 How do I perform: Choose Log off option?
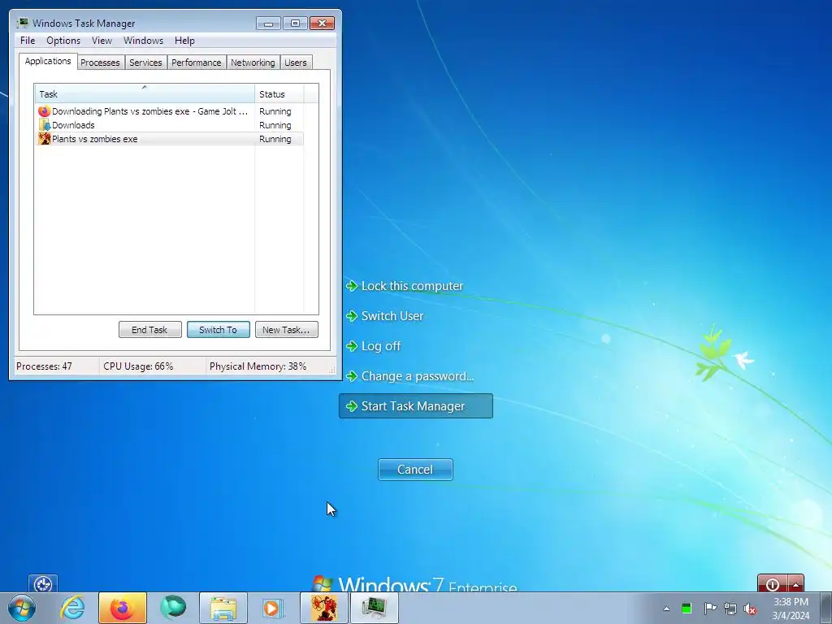[x=374, y=346]
